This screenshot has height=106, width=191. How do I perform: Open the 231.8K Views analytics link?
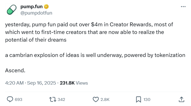point(74,83)
